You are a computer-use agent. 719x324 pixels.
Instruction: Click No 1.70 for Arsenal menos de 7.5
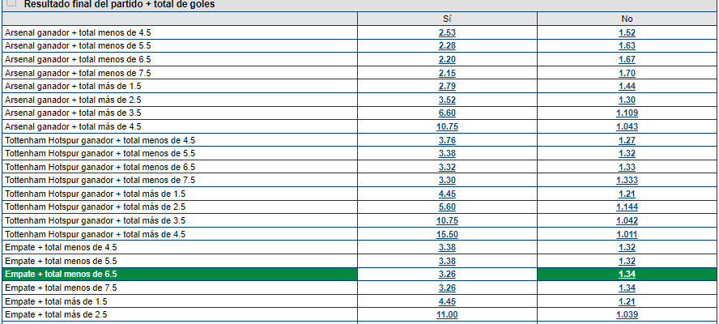[627, 73]
